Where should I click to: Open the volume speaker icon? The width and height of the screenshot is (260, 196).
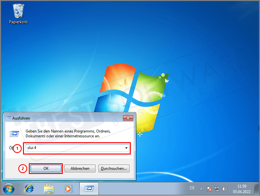coord(225,188)
